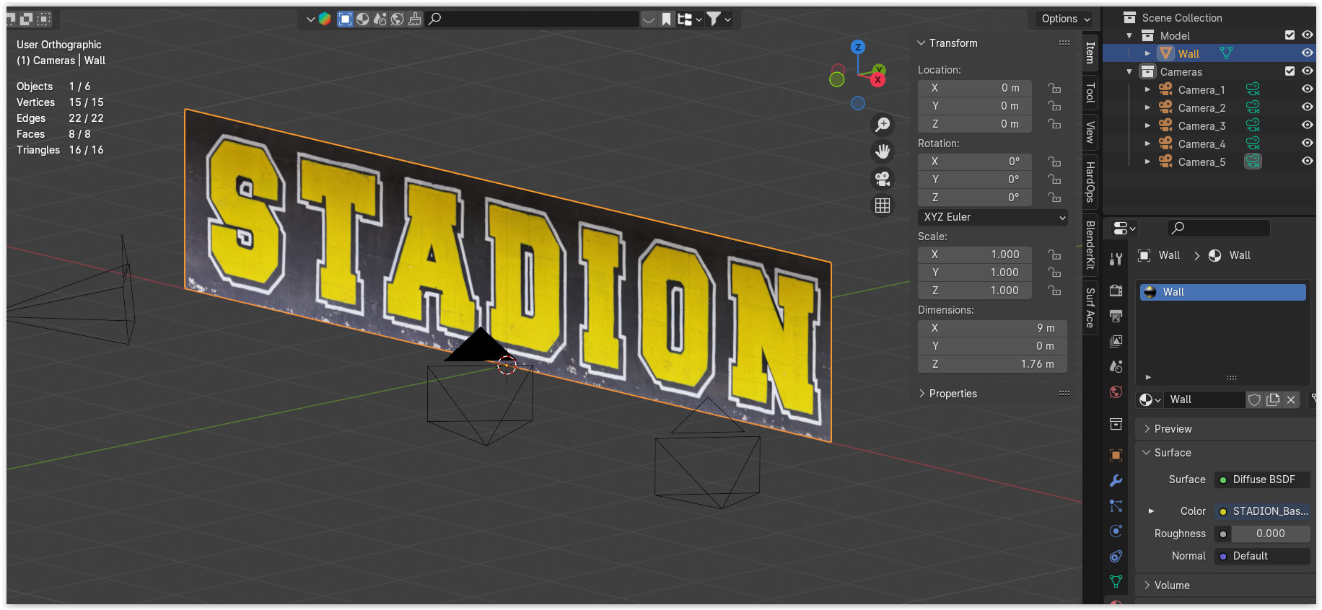Collapse the Surface panel

click(x=1147, y=453)
